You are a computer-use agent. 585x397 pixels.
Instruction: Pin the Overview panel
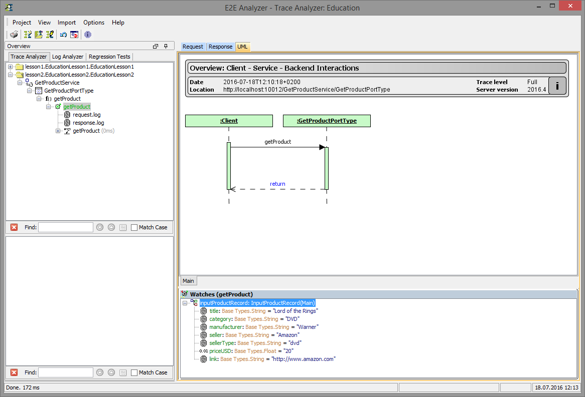pos(166,46)
